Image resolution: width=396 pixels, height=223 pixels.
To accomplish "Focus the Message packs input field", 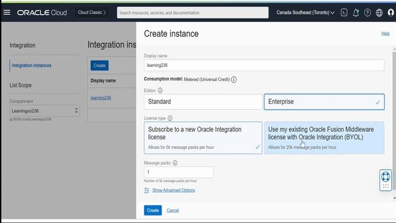I will coord(179,172).
